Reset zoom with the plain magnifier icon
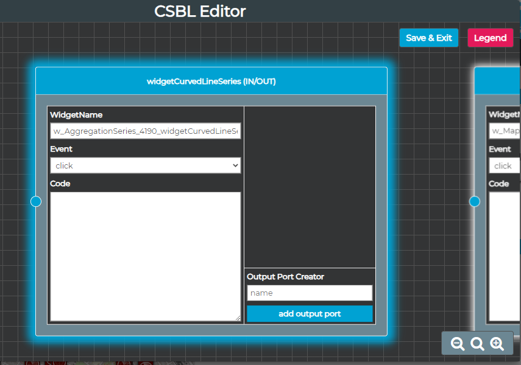Image resolution: width=521 pixels, height=365 pixels. pos(478,344)
